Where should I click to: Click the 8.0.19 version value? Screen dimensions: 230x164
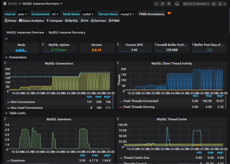click(x=96, y=50)
